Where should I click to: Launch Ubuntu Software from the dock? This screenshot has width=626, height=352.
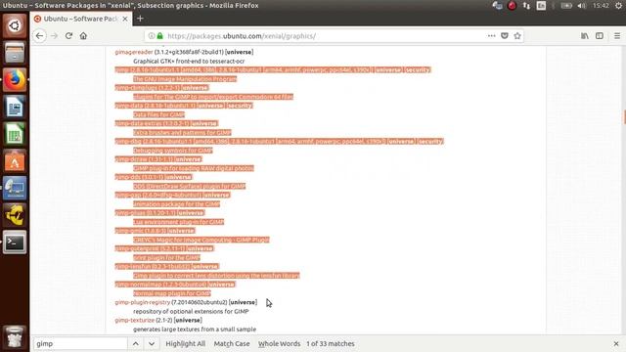tap(15, 160)
